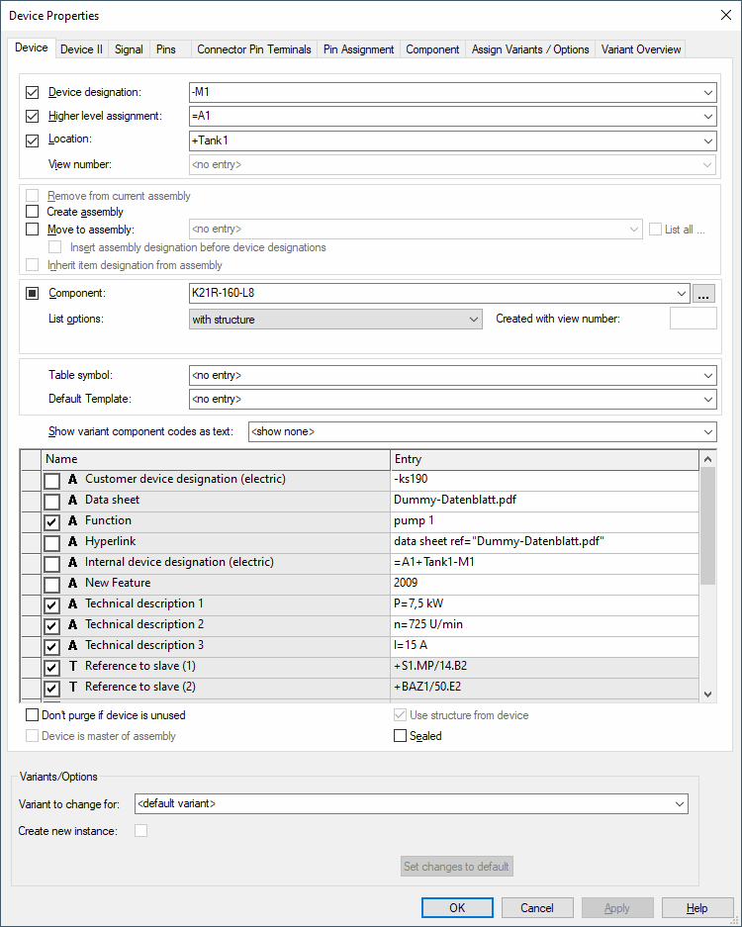
Task: Check the Internal device designation row checkbox
Action: coord(52,563)
